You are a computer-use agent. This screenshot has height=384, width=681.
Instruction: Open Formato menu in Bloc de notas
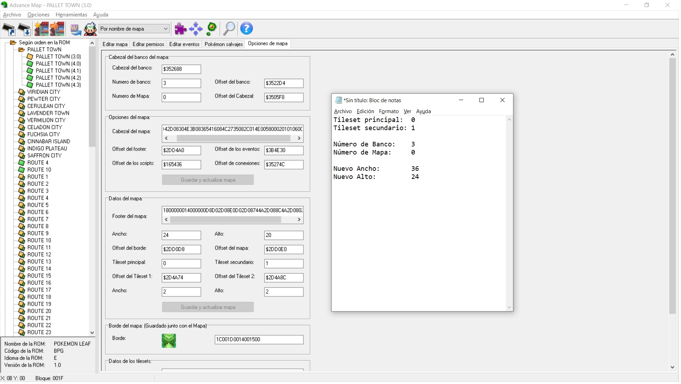coord(389,111)
